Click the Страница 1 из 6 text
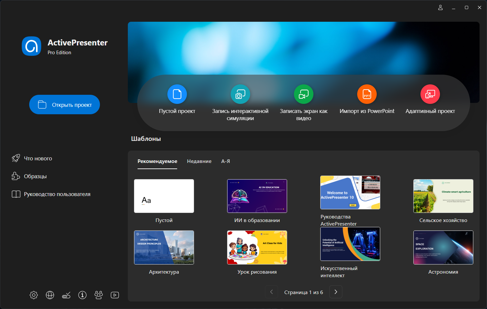The image size is (487, 309). click(x=304, y=292)
